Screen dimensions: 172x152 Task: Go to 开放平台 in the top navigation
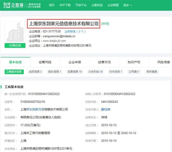pyautogui.click(x=81, y=5)
